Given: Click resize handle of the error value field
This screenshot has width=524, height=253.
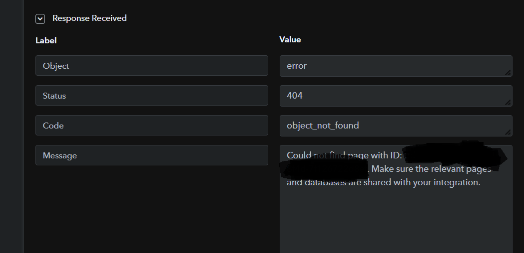Looking at the screenshot, I should 508,72.
